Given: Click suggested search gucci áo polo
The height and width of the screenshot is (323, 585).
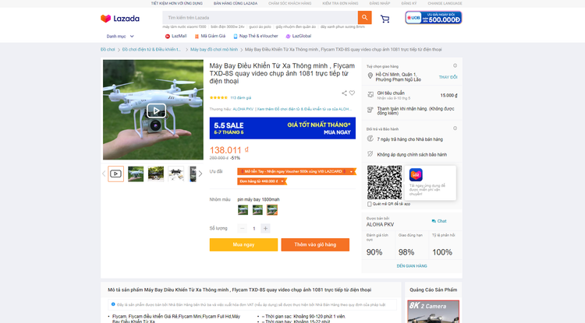Looking at the screenshot, I should pos(260,26).
